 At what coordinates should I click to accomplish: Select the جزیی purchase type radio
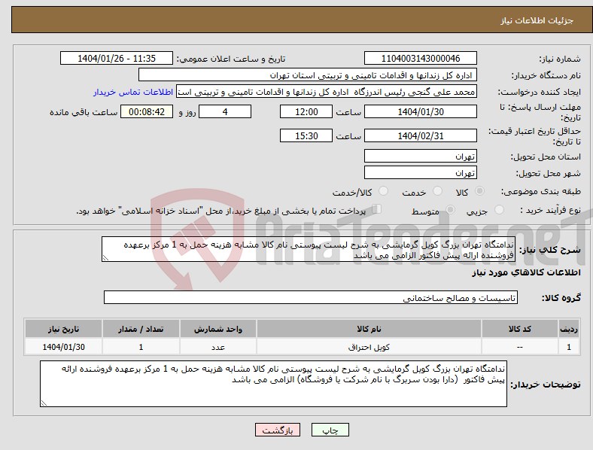point(499,209)
